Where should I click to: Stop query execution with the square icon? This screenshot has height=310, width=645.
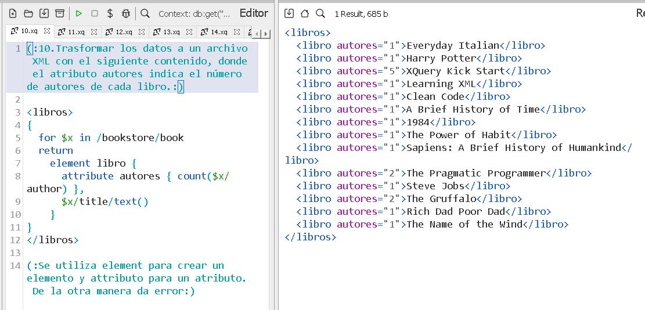pos(95,13)
